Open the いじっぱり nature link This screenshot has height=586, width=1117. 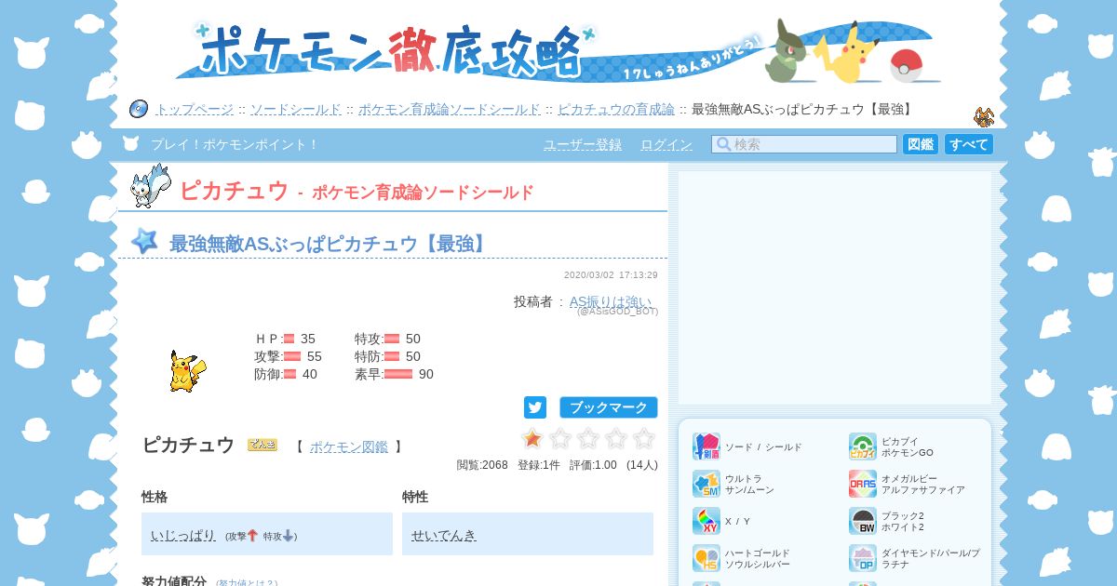(183, 535)
